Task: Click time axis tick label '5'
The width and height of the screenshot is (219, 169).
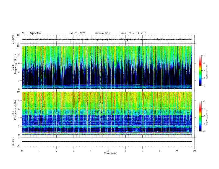Action: pos(108,151)
